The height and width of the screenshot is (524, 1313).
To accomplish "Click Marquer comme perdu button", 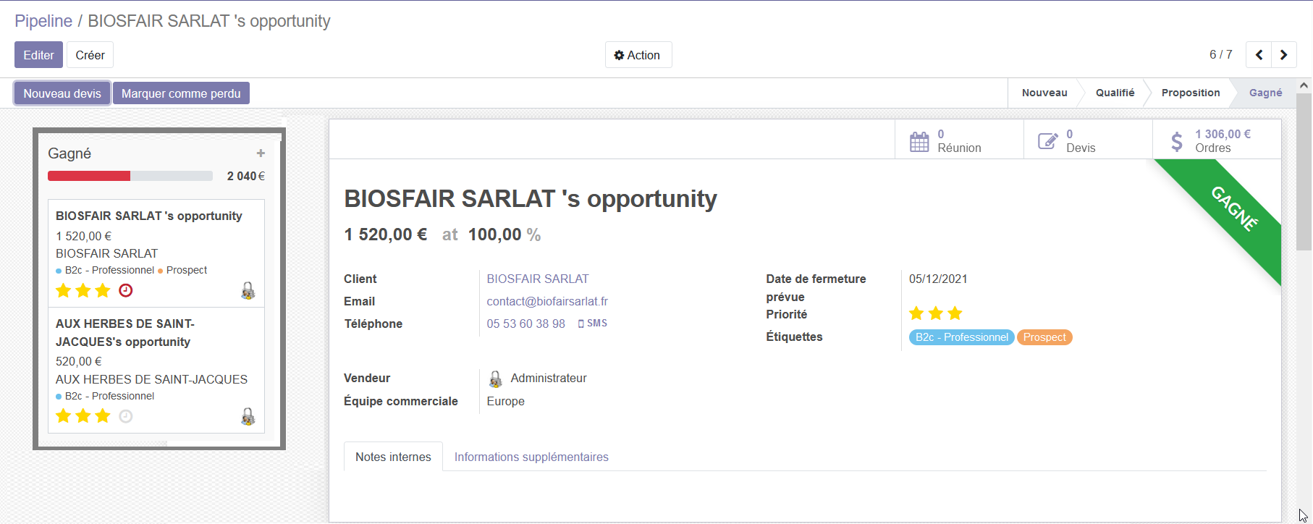I will click(x=181, y=93).
